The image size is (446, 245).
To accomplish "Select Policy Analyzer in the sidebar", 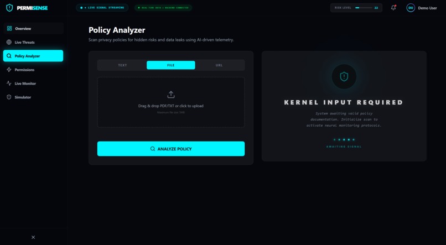I will pos(33,56).
